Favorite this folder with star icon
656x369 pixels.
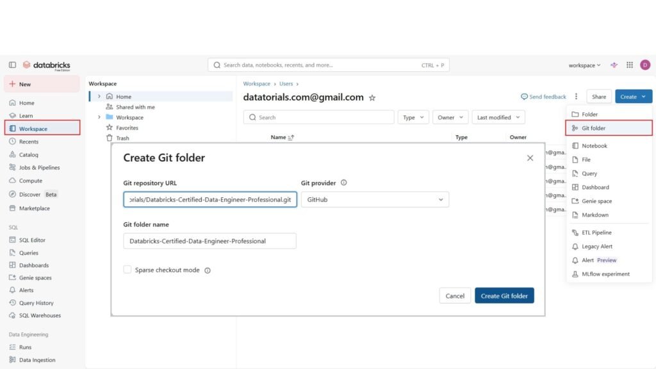click(x=372, y=98)
